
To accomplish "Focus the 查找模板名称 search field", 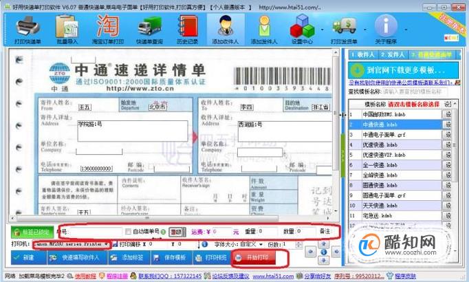I will click(415, 91).
